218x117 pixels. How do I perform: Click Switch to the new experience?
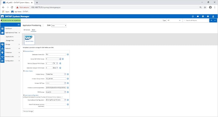pos(11,20)
